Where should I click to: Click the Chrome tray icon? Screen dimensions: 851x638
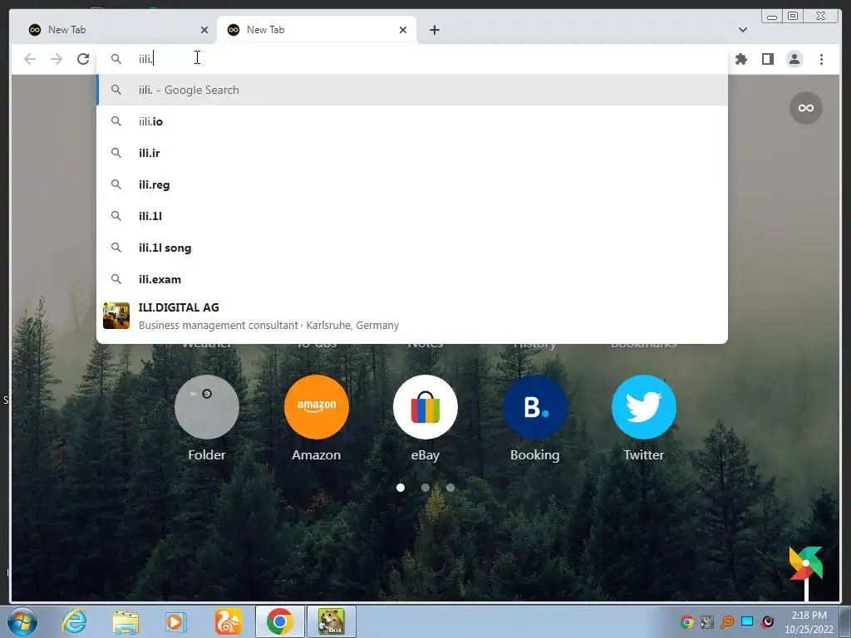click(687, 622)
